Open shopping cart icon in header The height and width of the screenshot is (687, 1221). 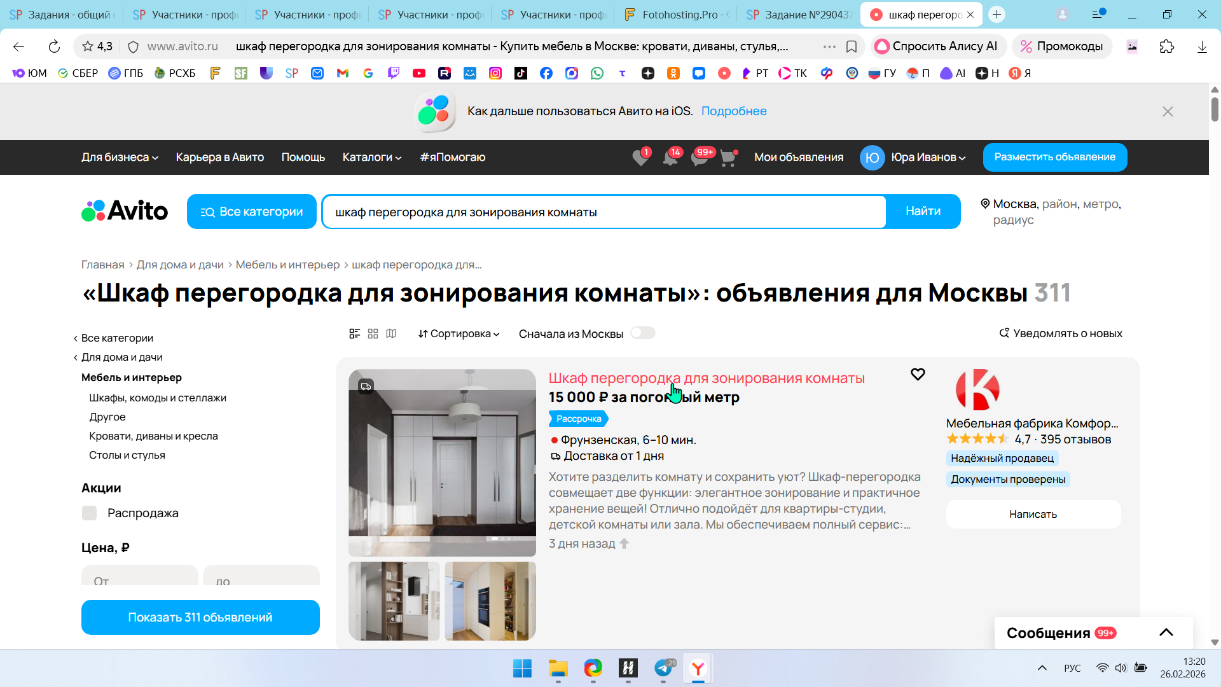728,158
